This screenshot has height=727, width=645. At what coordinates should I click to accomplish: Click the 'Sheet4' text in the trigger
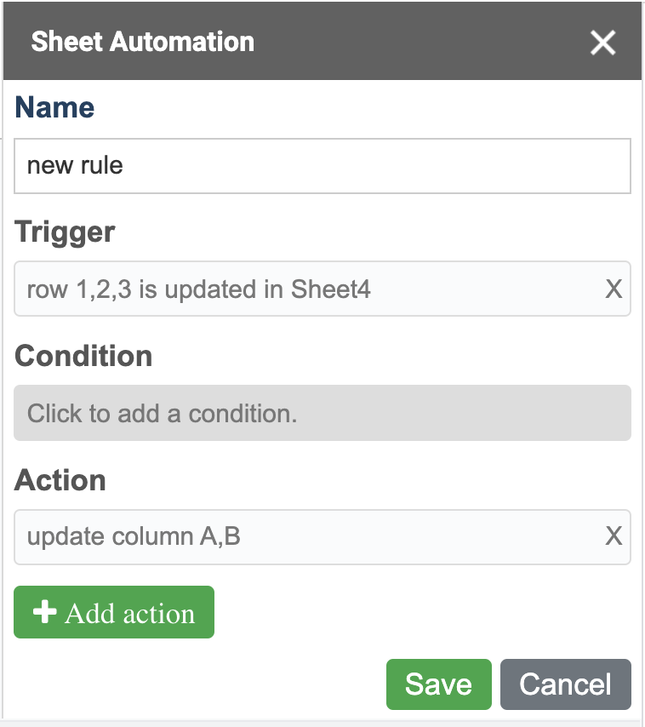(331, 289)
